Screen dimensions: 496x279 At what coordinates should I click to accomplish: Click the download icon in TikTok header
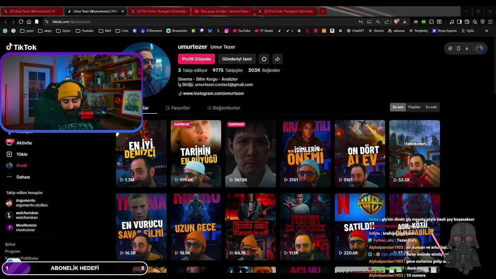[467, 48]
